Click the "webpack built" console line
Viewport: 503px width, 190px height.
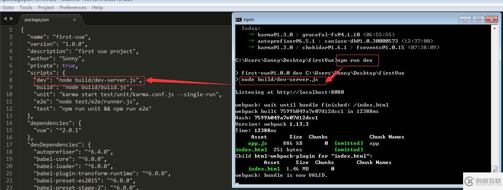(x=307, y=111)
